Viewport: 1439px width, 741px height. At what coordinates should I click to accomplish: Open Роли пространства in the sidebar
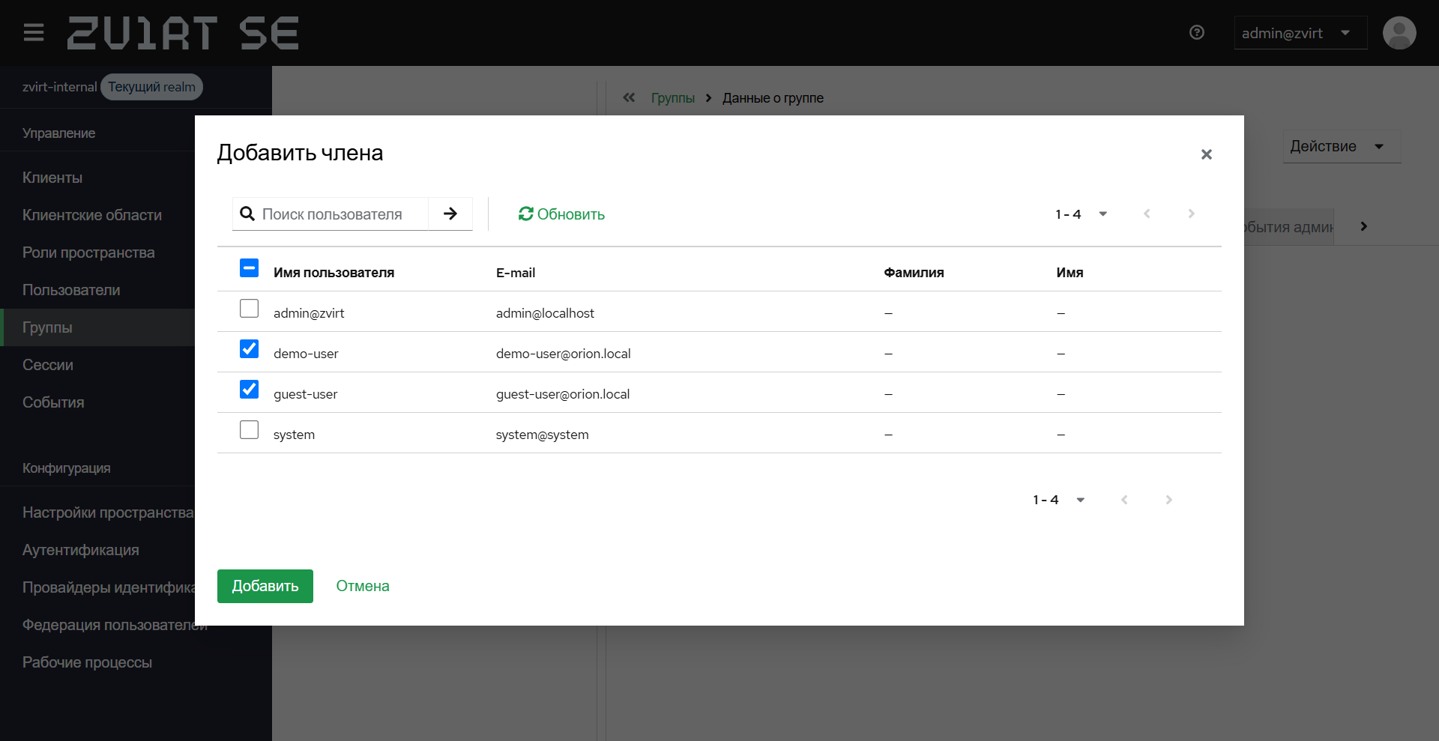click(x=88, y=252)
